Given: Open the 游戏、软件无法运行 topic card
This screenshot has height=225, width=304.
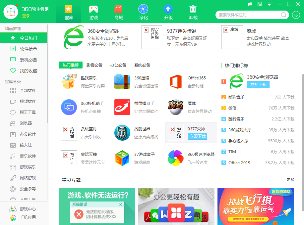Looking at the screenshot, I should pyautogui.click(x=97, y=206).
